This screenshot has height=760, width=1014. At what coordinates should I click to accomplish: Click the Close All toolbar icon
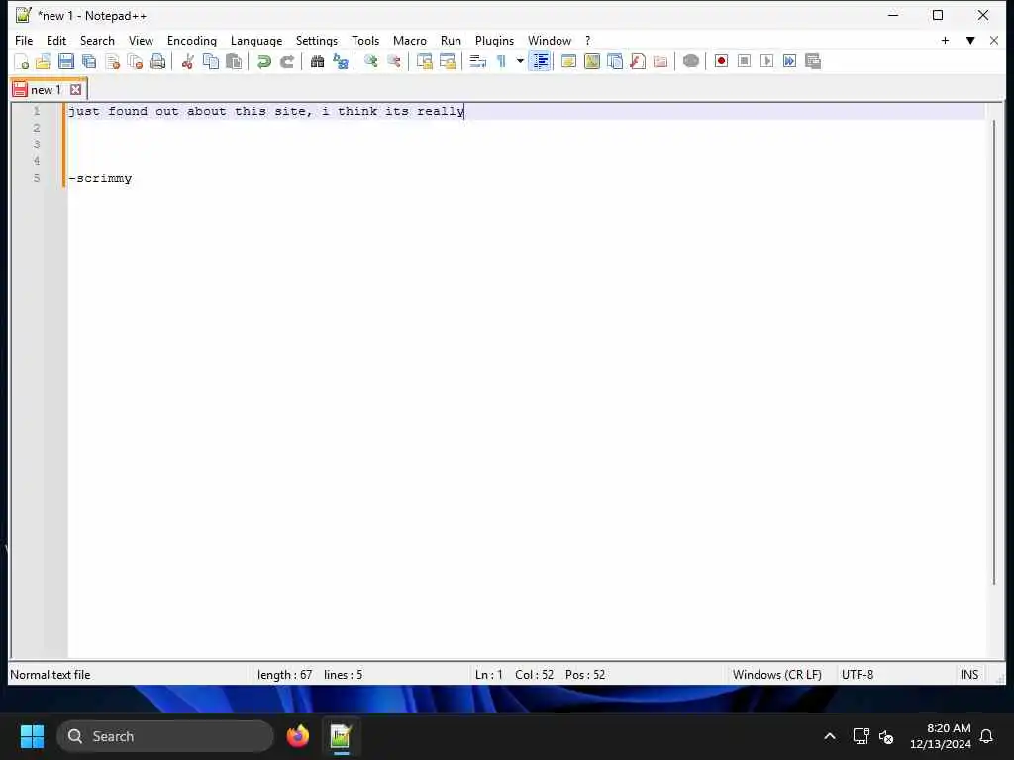135,62
